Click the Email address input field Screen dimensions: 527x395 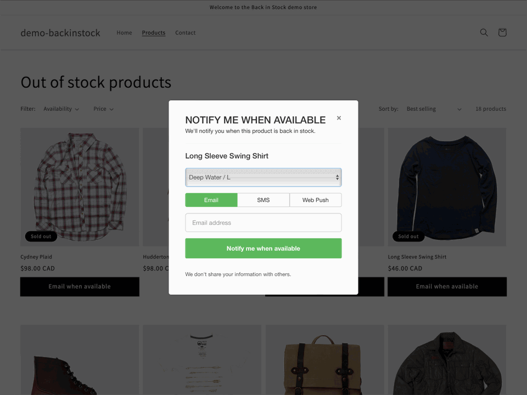[x=263, y=222]
